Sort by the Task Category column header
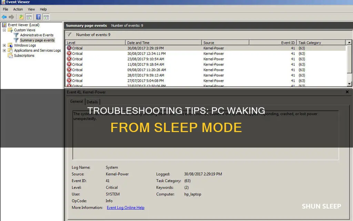 coord(321,42)
